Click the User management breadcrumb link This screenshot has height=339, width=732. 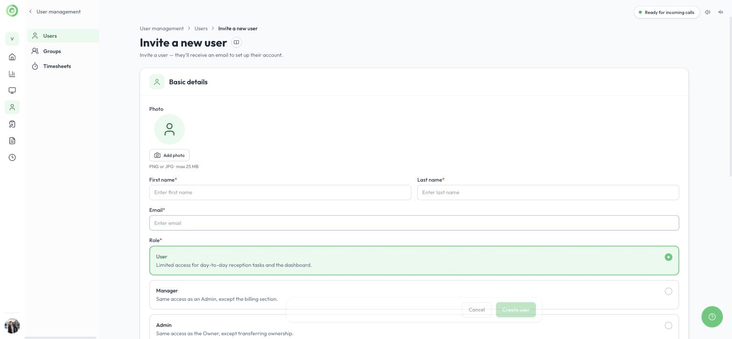[162, 28]
